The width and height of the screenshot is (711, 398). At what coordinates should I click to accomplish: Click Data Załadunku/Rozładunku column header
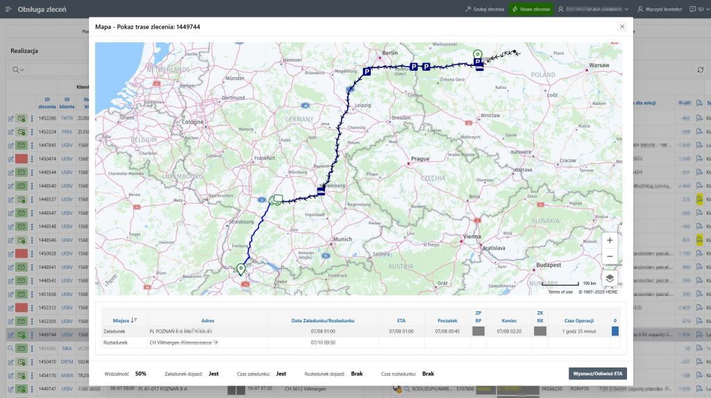point(323,320)
